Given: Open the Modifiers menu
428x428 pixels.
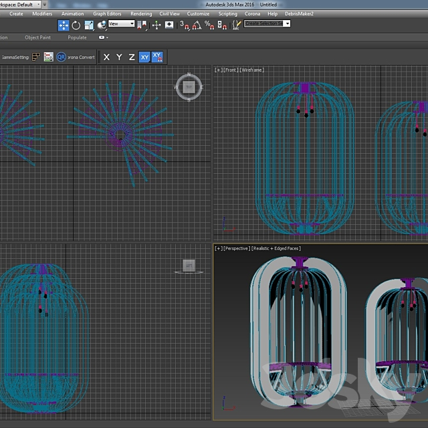Looking at the screenshot, I should coord(42,13).
